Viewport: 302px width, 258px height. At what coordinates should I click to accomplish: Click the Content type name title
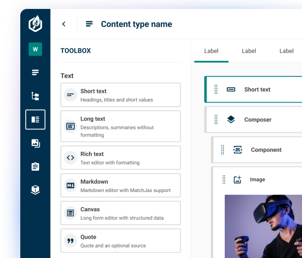(136, 24)
